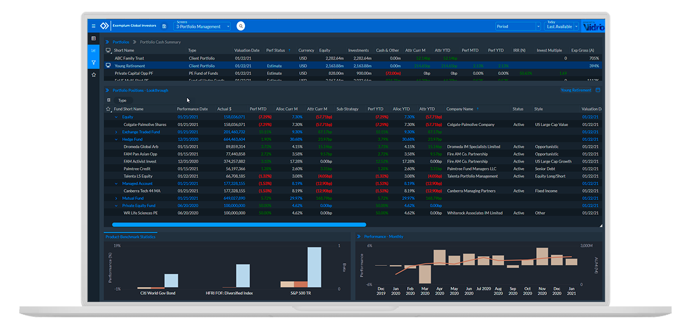Image resolution: width=690 pixels, height=324 pixels.
Task: Collapse the Private Equity Fund group
Action: tap(116, 206)
